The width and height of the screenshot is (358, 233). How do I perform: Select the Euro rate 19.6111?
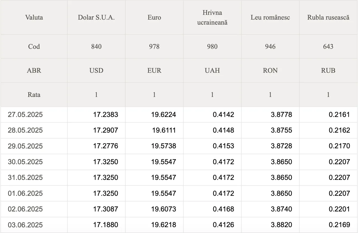pos(164,130)
